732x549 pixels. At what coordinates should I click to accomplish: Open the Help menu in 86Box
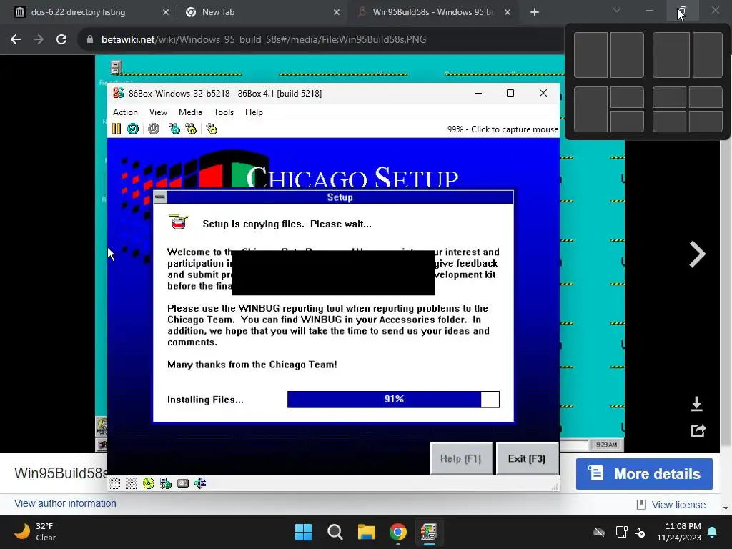tap(254, 112)
